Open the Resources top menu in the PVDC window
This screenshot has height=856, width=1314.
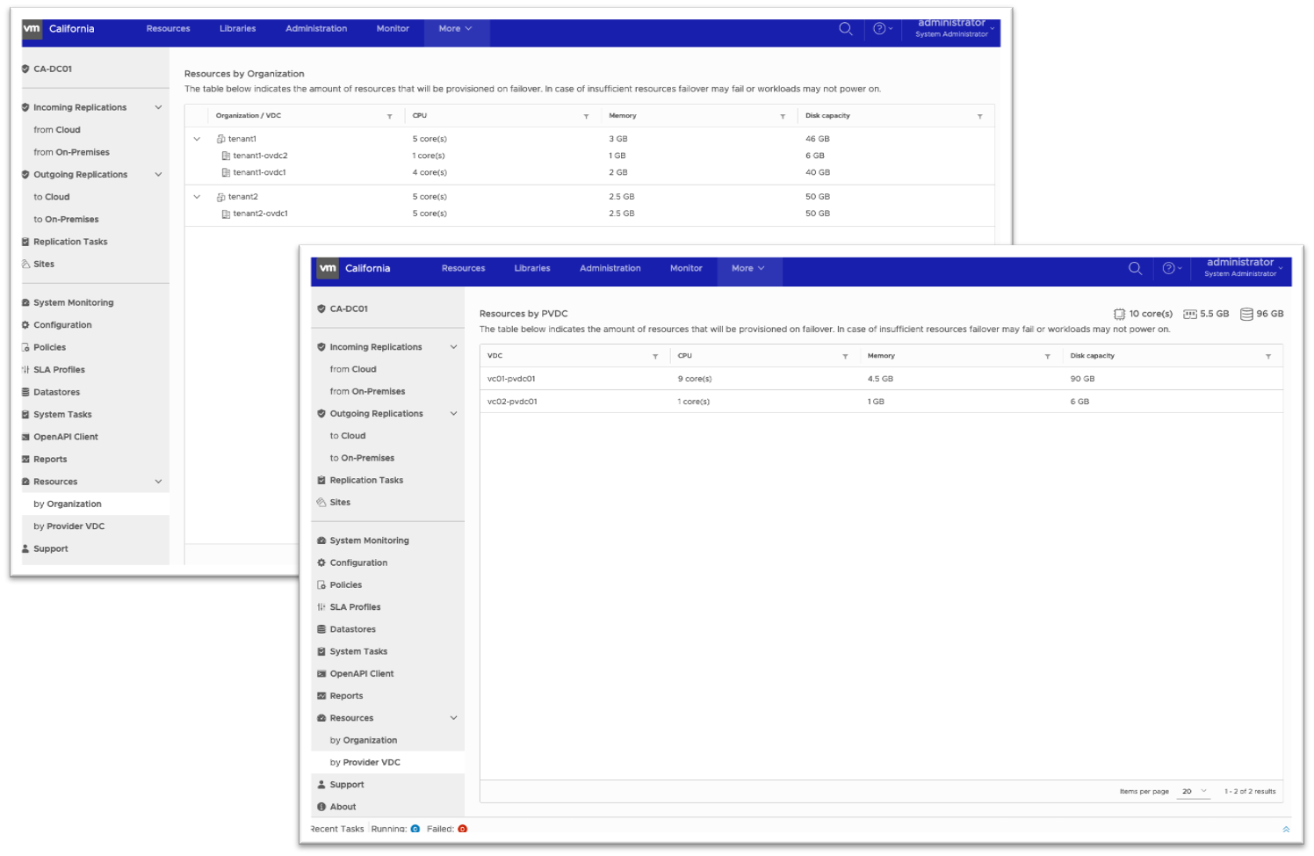pos(463,268)
